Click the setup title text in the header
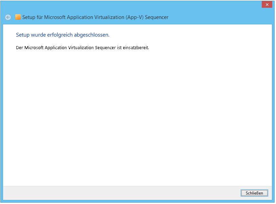Viewport: 276px width, 204px height. click(95, 17)
